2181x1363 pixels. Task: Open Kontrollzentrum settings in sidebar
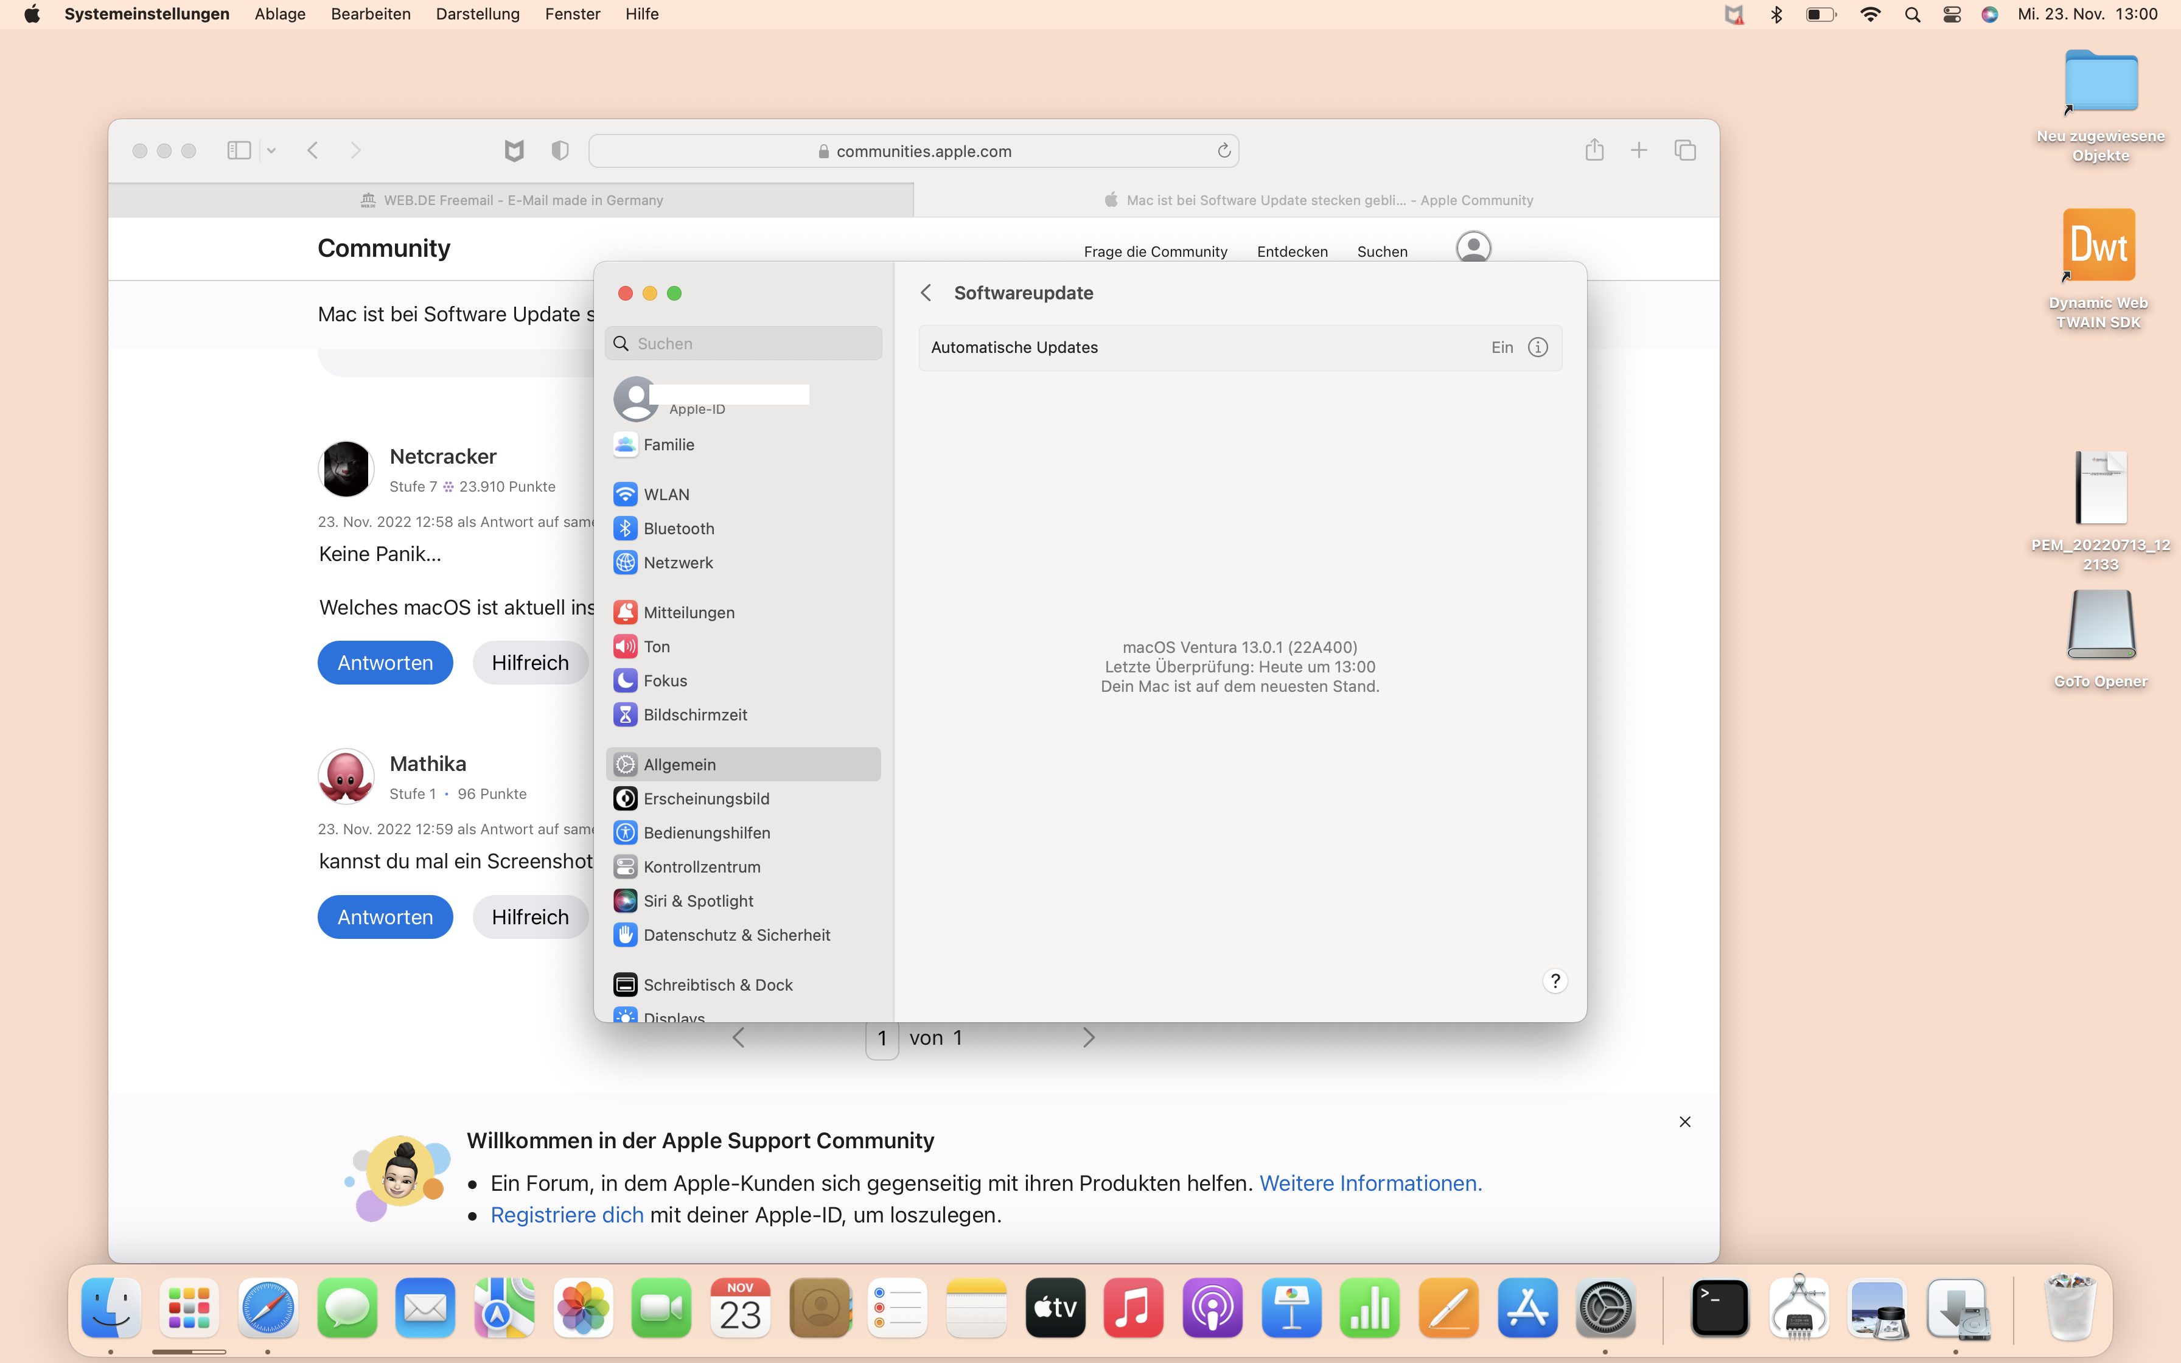click(x=701, y=866)
